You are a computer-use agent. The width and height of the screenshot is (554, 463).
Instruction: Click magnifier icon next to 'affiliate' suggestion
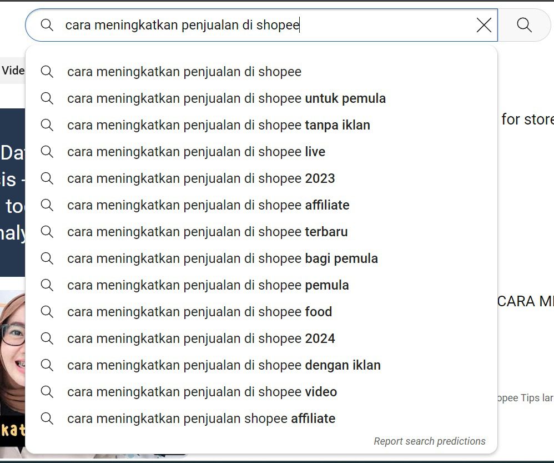coord(47,205)
